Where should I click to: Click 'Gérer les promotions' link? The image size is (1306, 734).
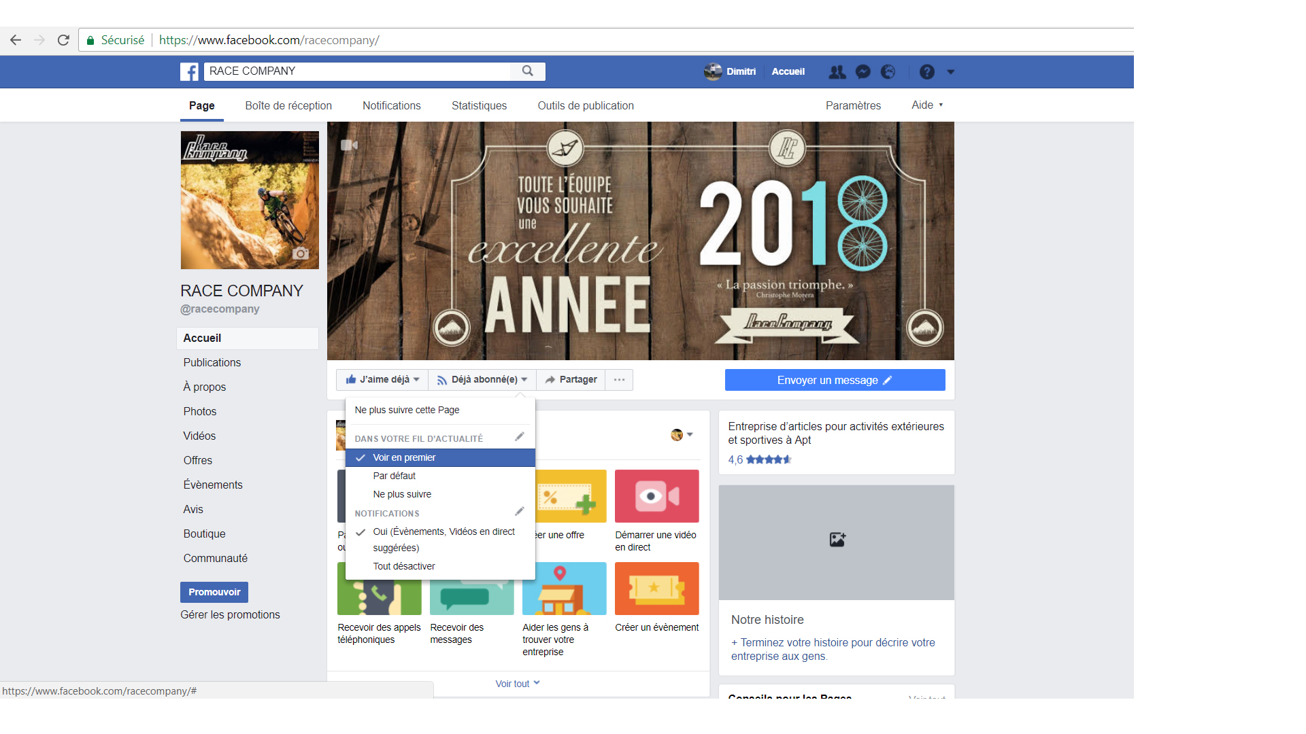230,615
